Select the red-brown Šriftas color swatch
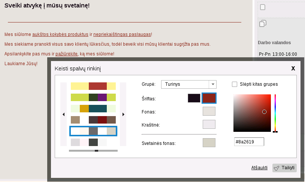Viewport: 305px width, 182px height. [209, 98]
